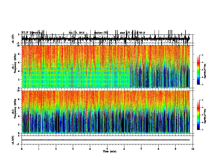Click the ch.2 spectrogram panel
Image resolution: width=217 pixels, height=167 pixels.
(x=106, y=112)
